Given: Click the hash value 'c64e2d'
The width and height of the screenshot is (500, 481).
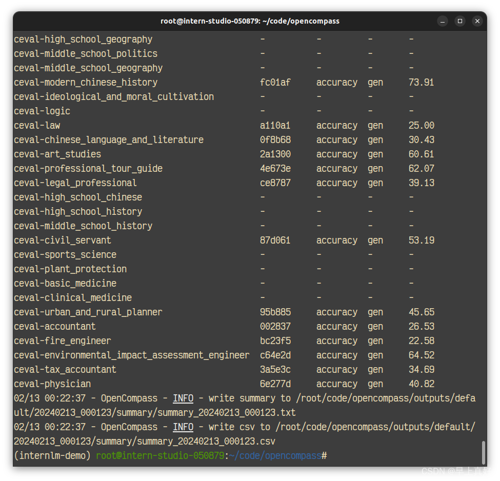Looking at the screenshot, I should 275,355.
